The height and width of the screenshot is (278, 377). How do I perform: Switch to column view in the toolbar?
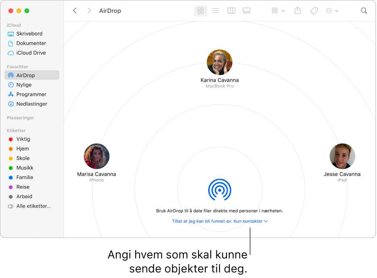(231, 10)
